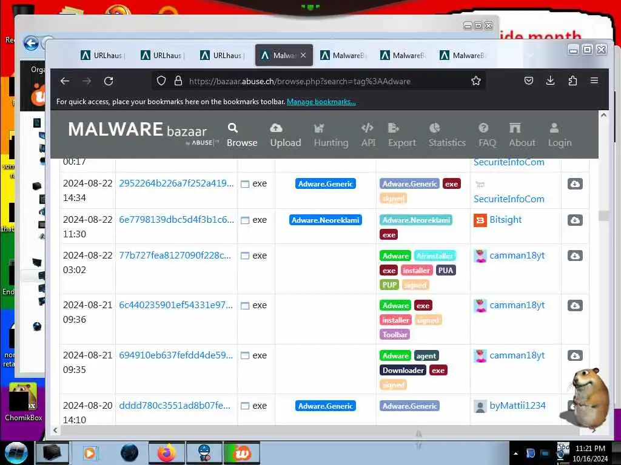Click the Airinstaller tag
The height and width of the screenshot is (465, 621).
click(x=435, y=256)
